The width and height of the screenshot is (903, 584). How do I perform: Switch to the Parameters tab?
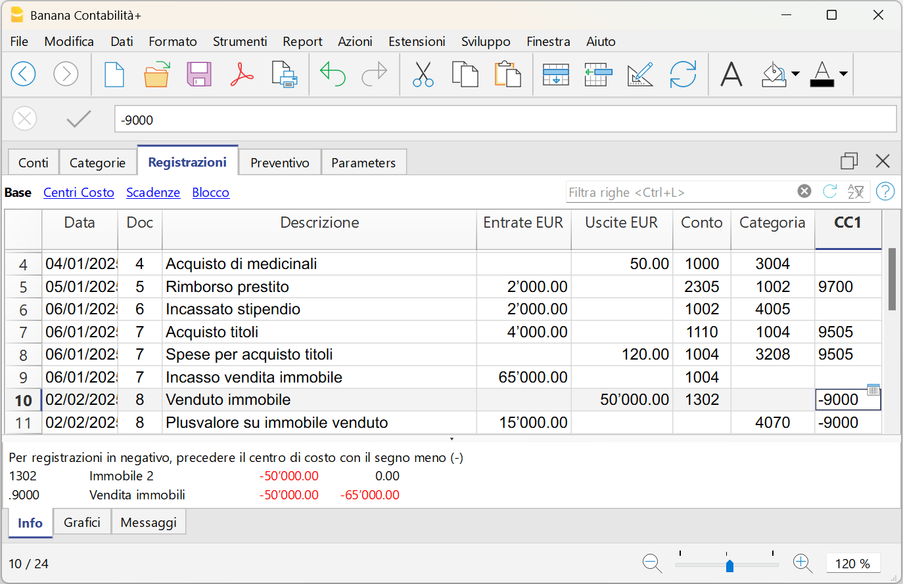pyautogui.click(x=363, y=163)
